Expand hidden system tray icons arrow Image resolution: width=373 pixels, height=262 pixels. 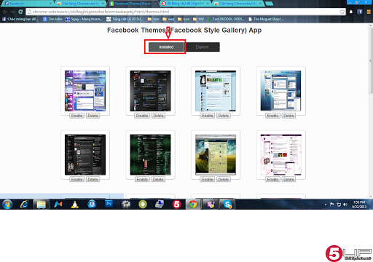coord(326,205)
